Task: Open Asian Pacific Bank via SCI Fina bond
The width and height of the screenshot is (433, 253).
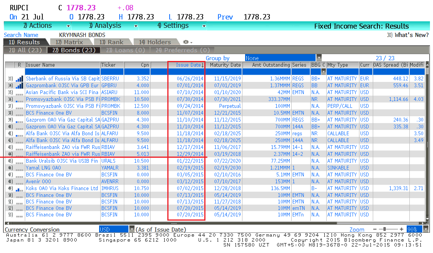Action: (x=62, y=93)
